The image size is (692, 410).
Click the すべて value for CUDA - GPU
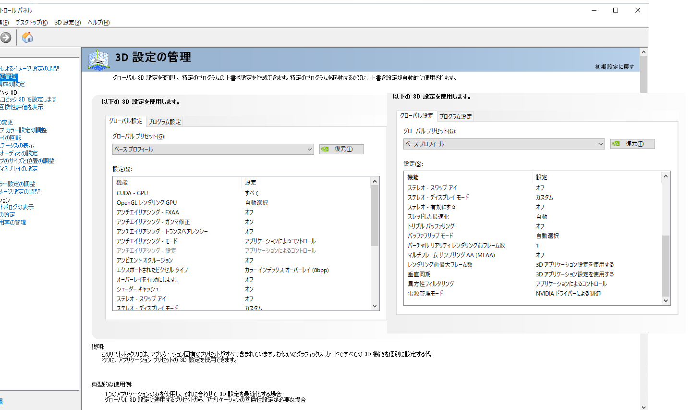(252, 193)
